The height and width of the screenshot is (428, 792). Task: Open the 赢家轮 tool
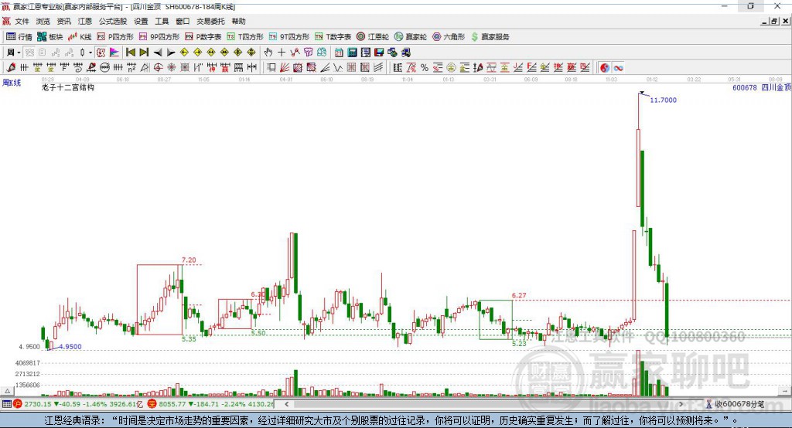point(411,37)
